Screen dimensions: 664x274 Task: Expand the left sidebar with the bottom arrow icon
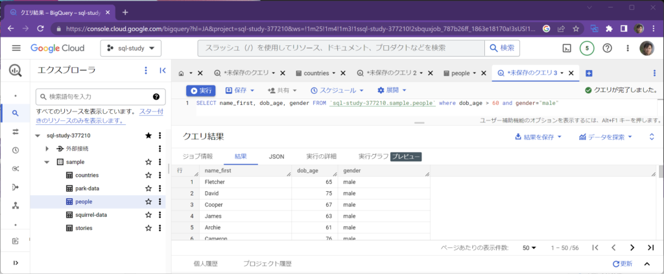tap(16, 262)
